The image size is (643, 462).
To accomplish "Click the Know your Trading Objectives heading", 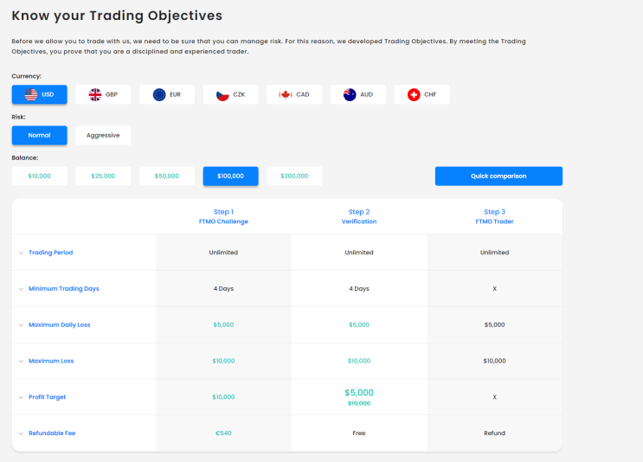I will pos(117,16).
